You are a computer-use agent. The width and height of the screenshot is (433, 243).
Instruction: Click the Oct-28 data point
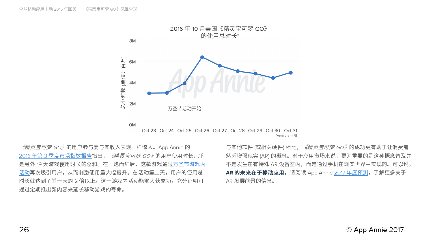coord(238,71)
